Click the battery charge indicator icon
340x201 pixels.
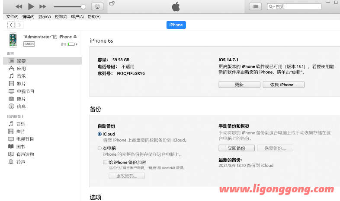coord(72,44)
